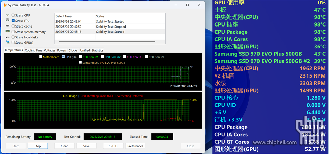Maximize the System Stability Test window
The height and width of the screenshot is (154, 329).
187,5
